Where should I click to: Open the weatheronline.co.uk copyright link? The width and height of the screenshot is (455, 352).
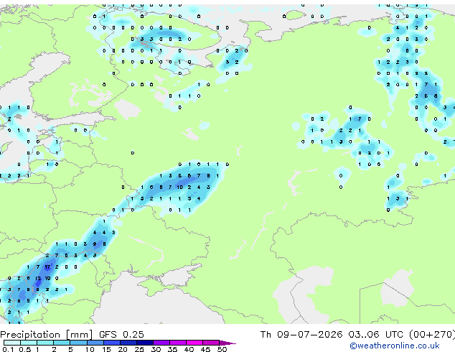[x=395, y=346]
